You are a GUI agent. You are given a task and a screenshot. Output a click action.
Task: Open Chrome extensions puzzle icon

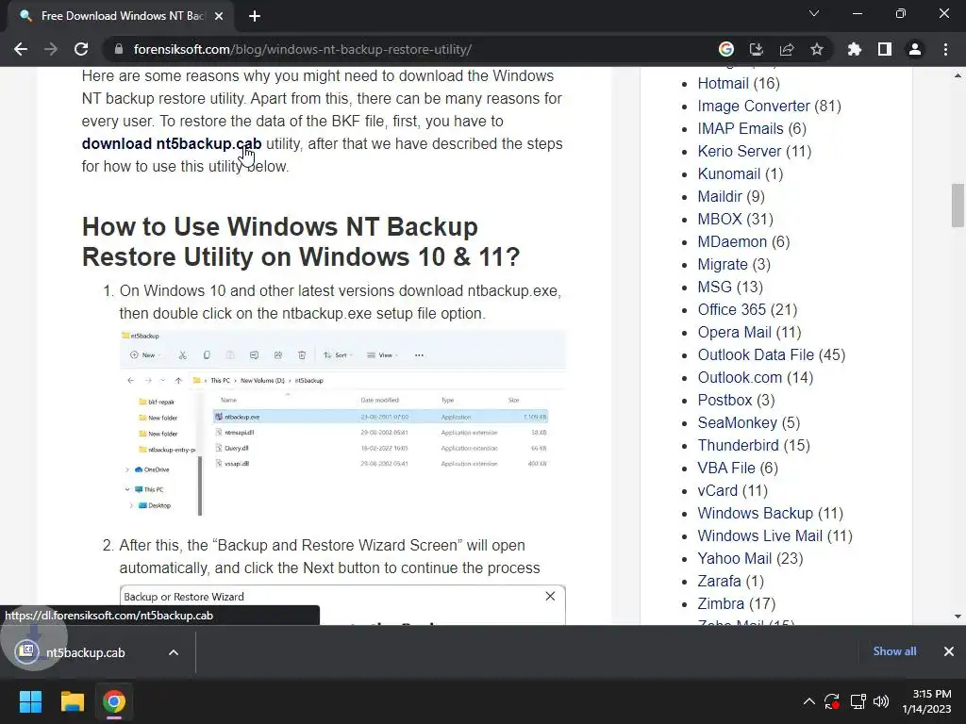tap(855, 49)
